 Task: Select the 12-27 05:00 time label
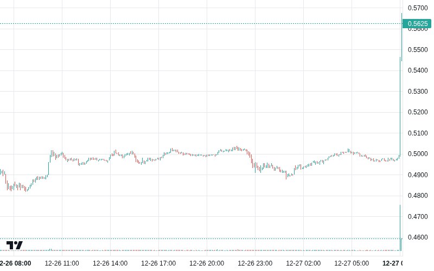click(352, 263)
